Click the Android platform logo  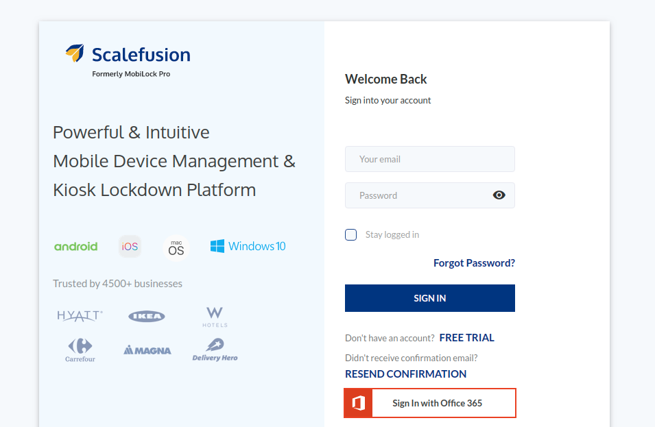(x=76, y=246)
